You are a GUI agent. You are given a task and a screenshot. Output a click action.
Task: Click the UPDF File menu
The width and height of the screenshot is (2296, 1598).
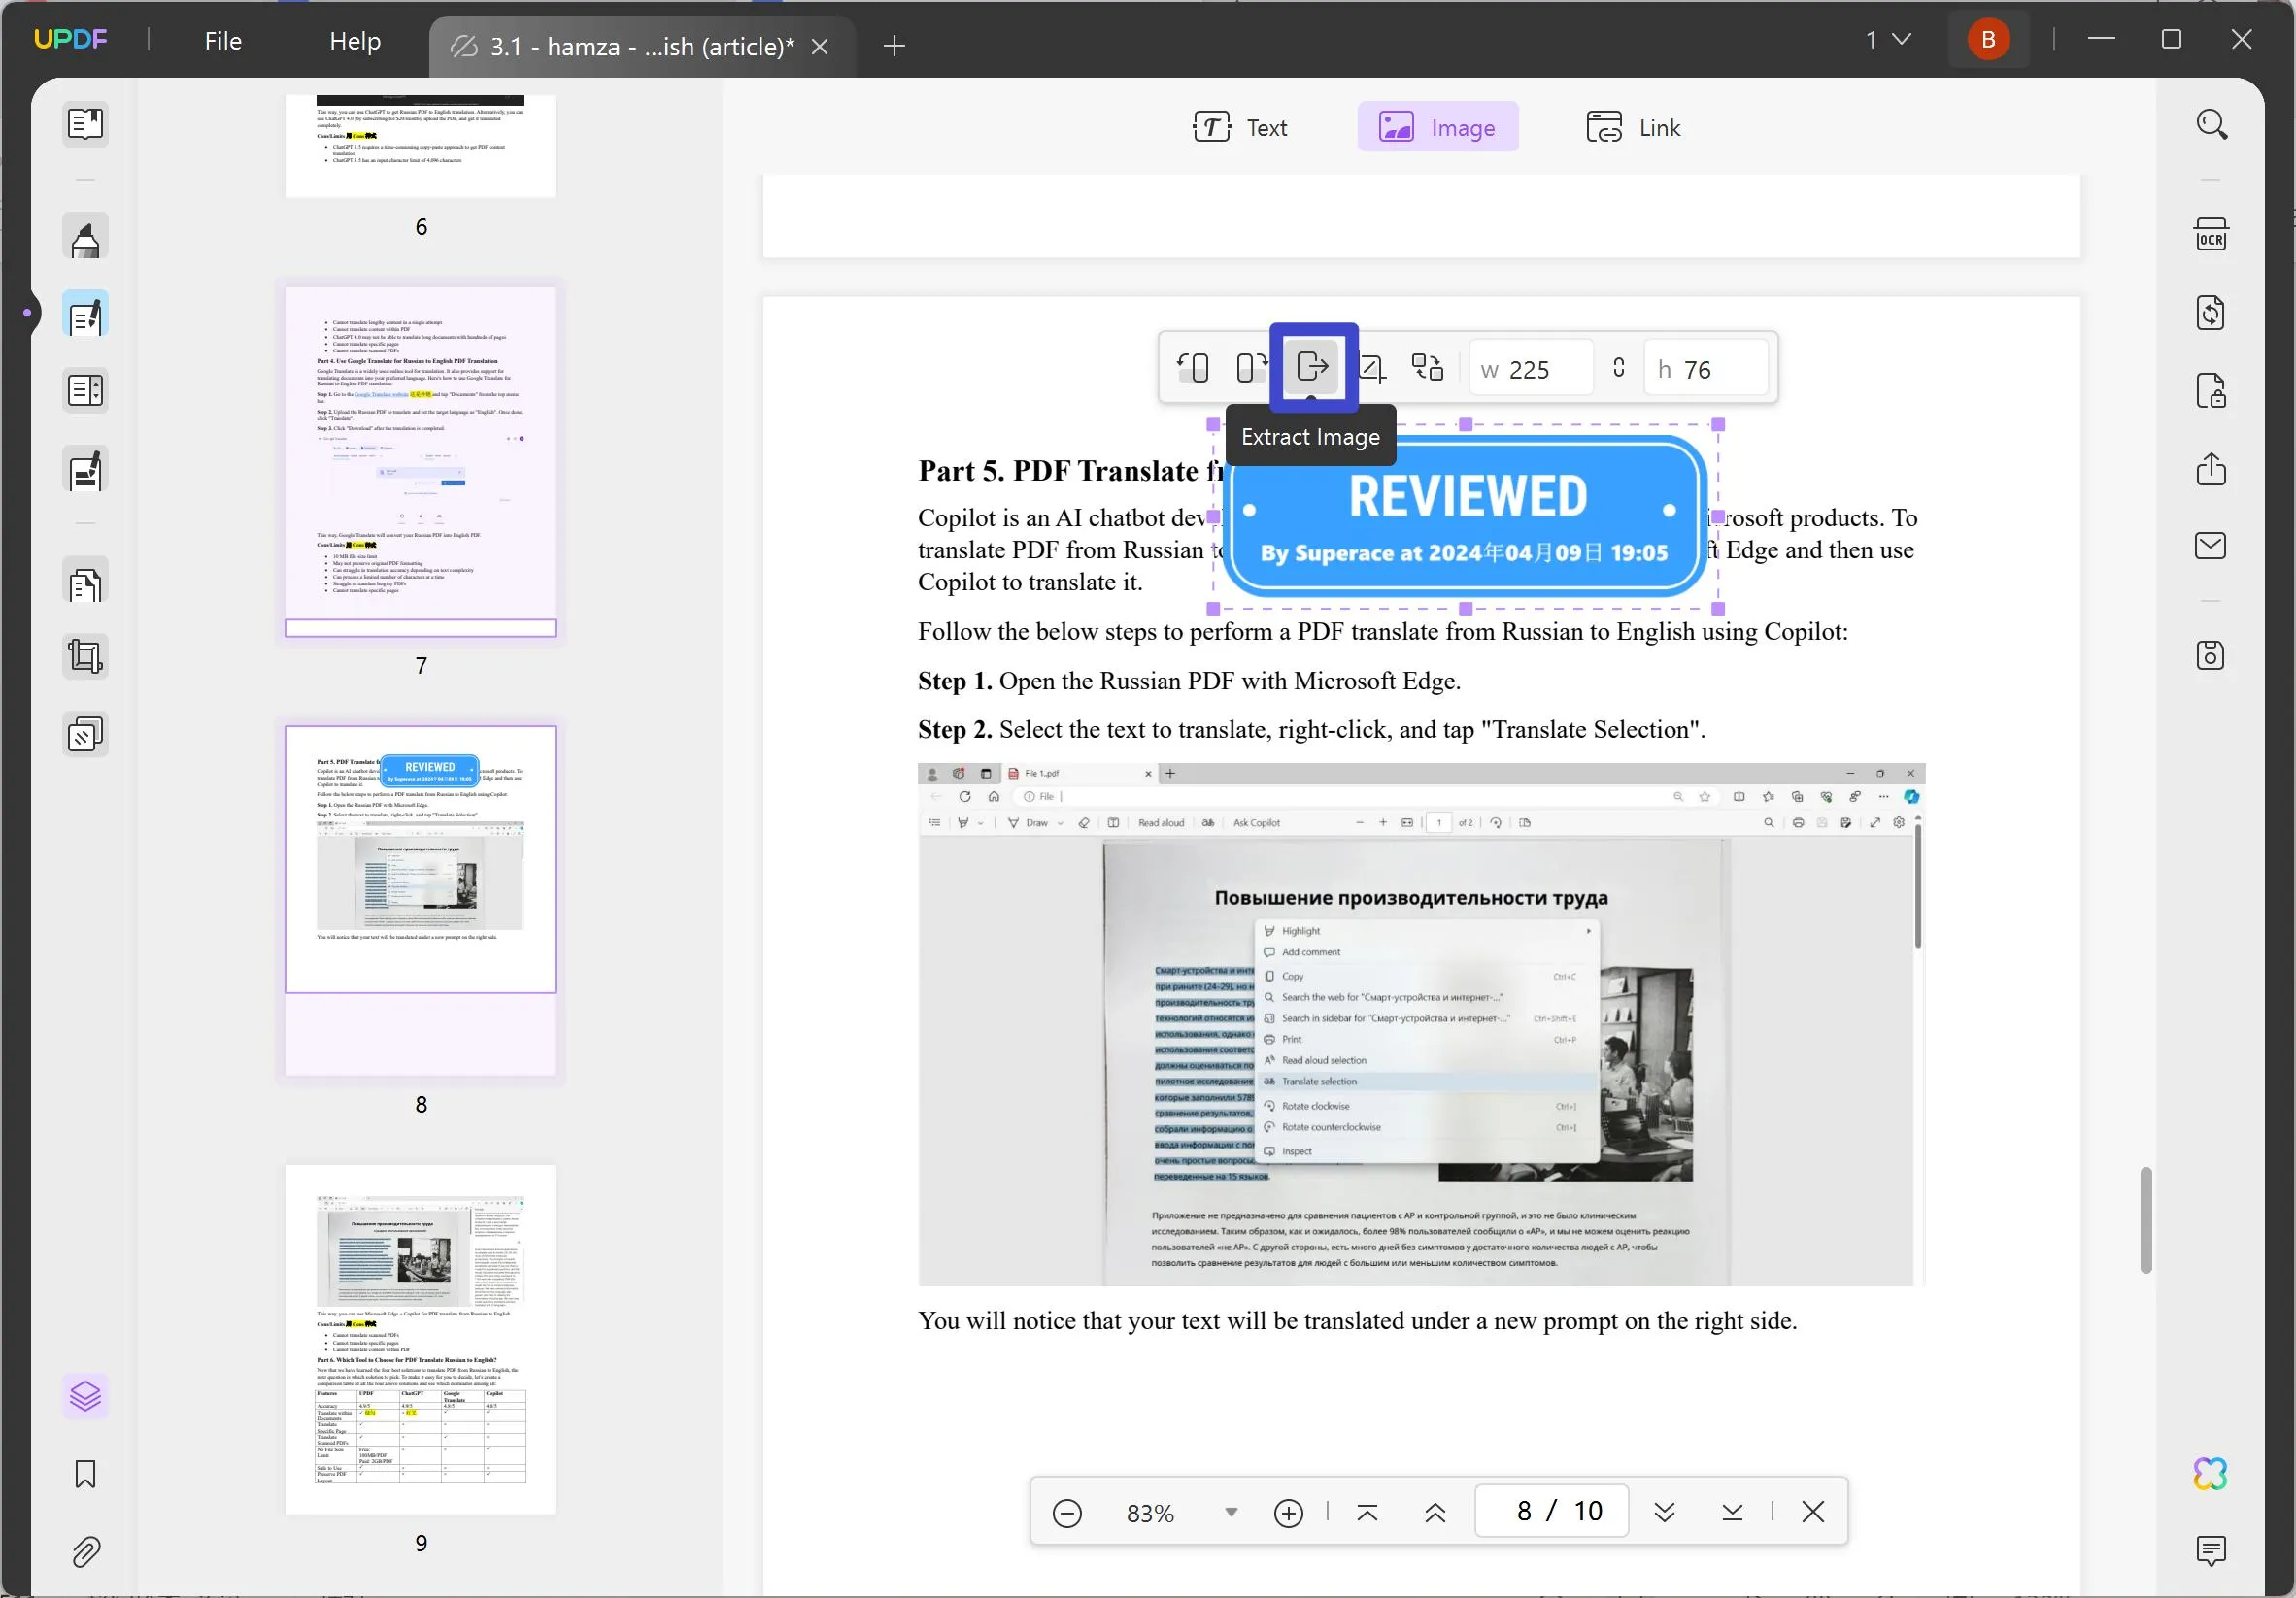(x=221, y=39)
